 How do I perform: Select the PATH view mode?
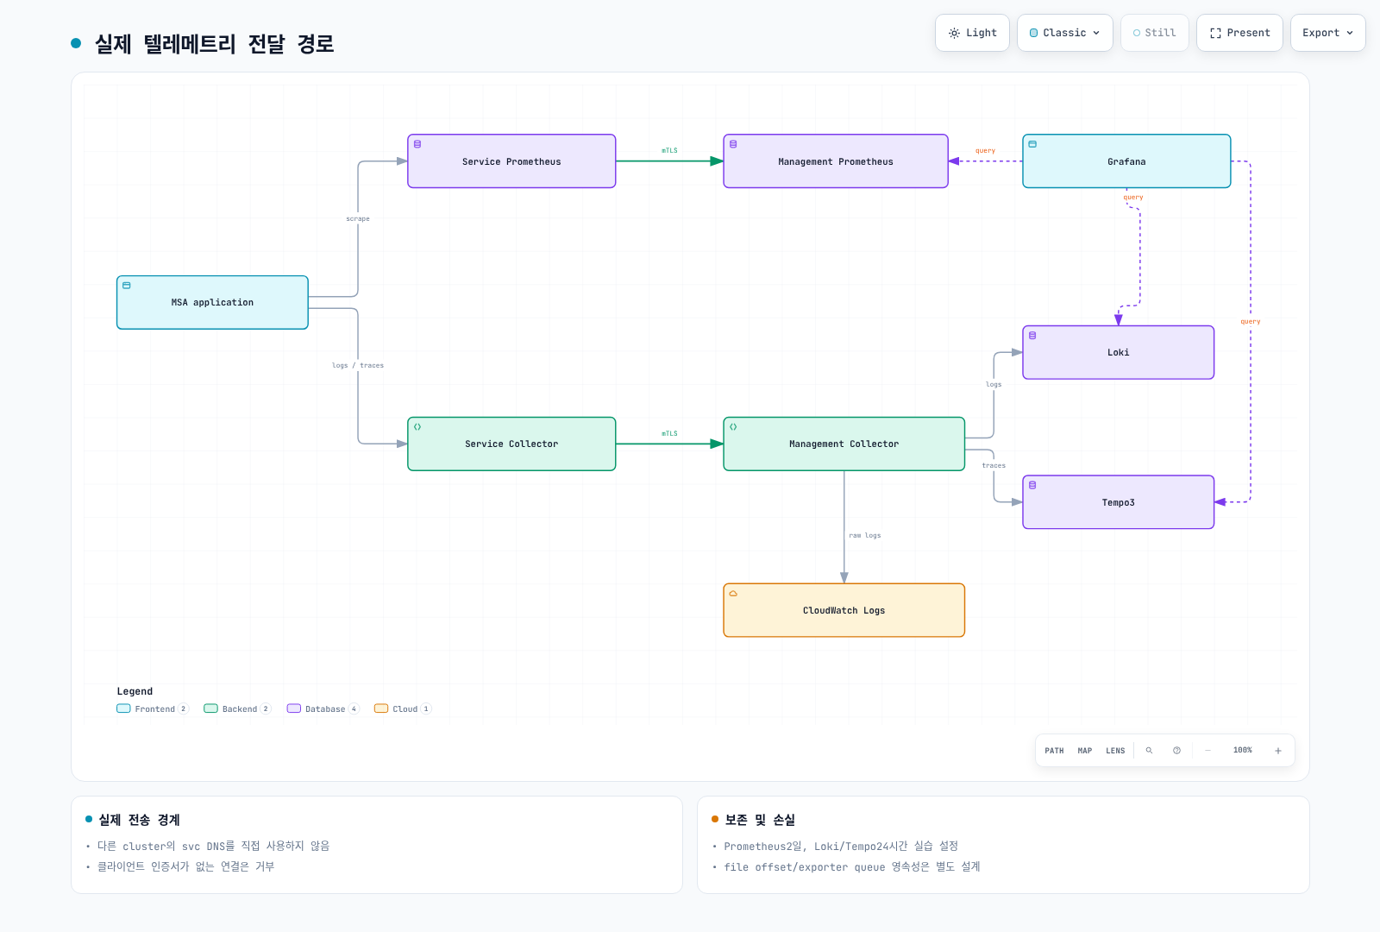coord(1054,751)
